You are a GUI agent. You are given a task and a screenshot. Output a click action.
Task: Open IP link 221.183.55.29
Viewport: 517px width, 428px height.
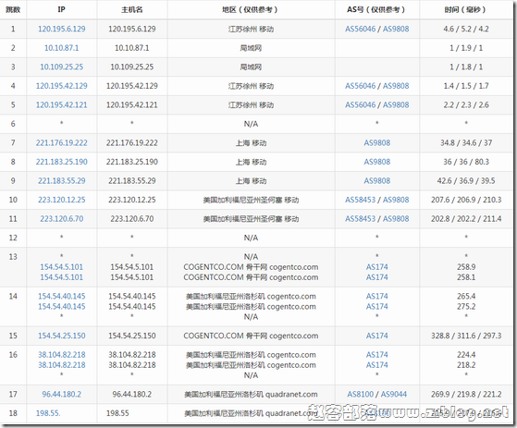pos(62,181)
